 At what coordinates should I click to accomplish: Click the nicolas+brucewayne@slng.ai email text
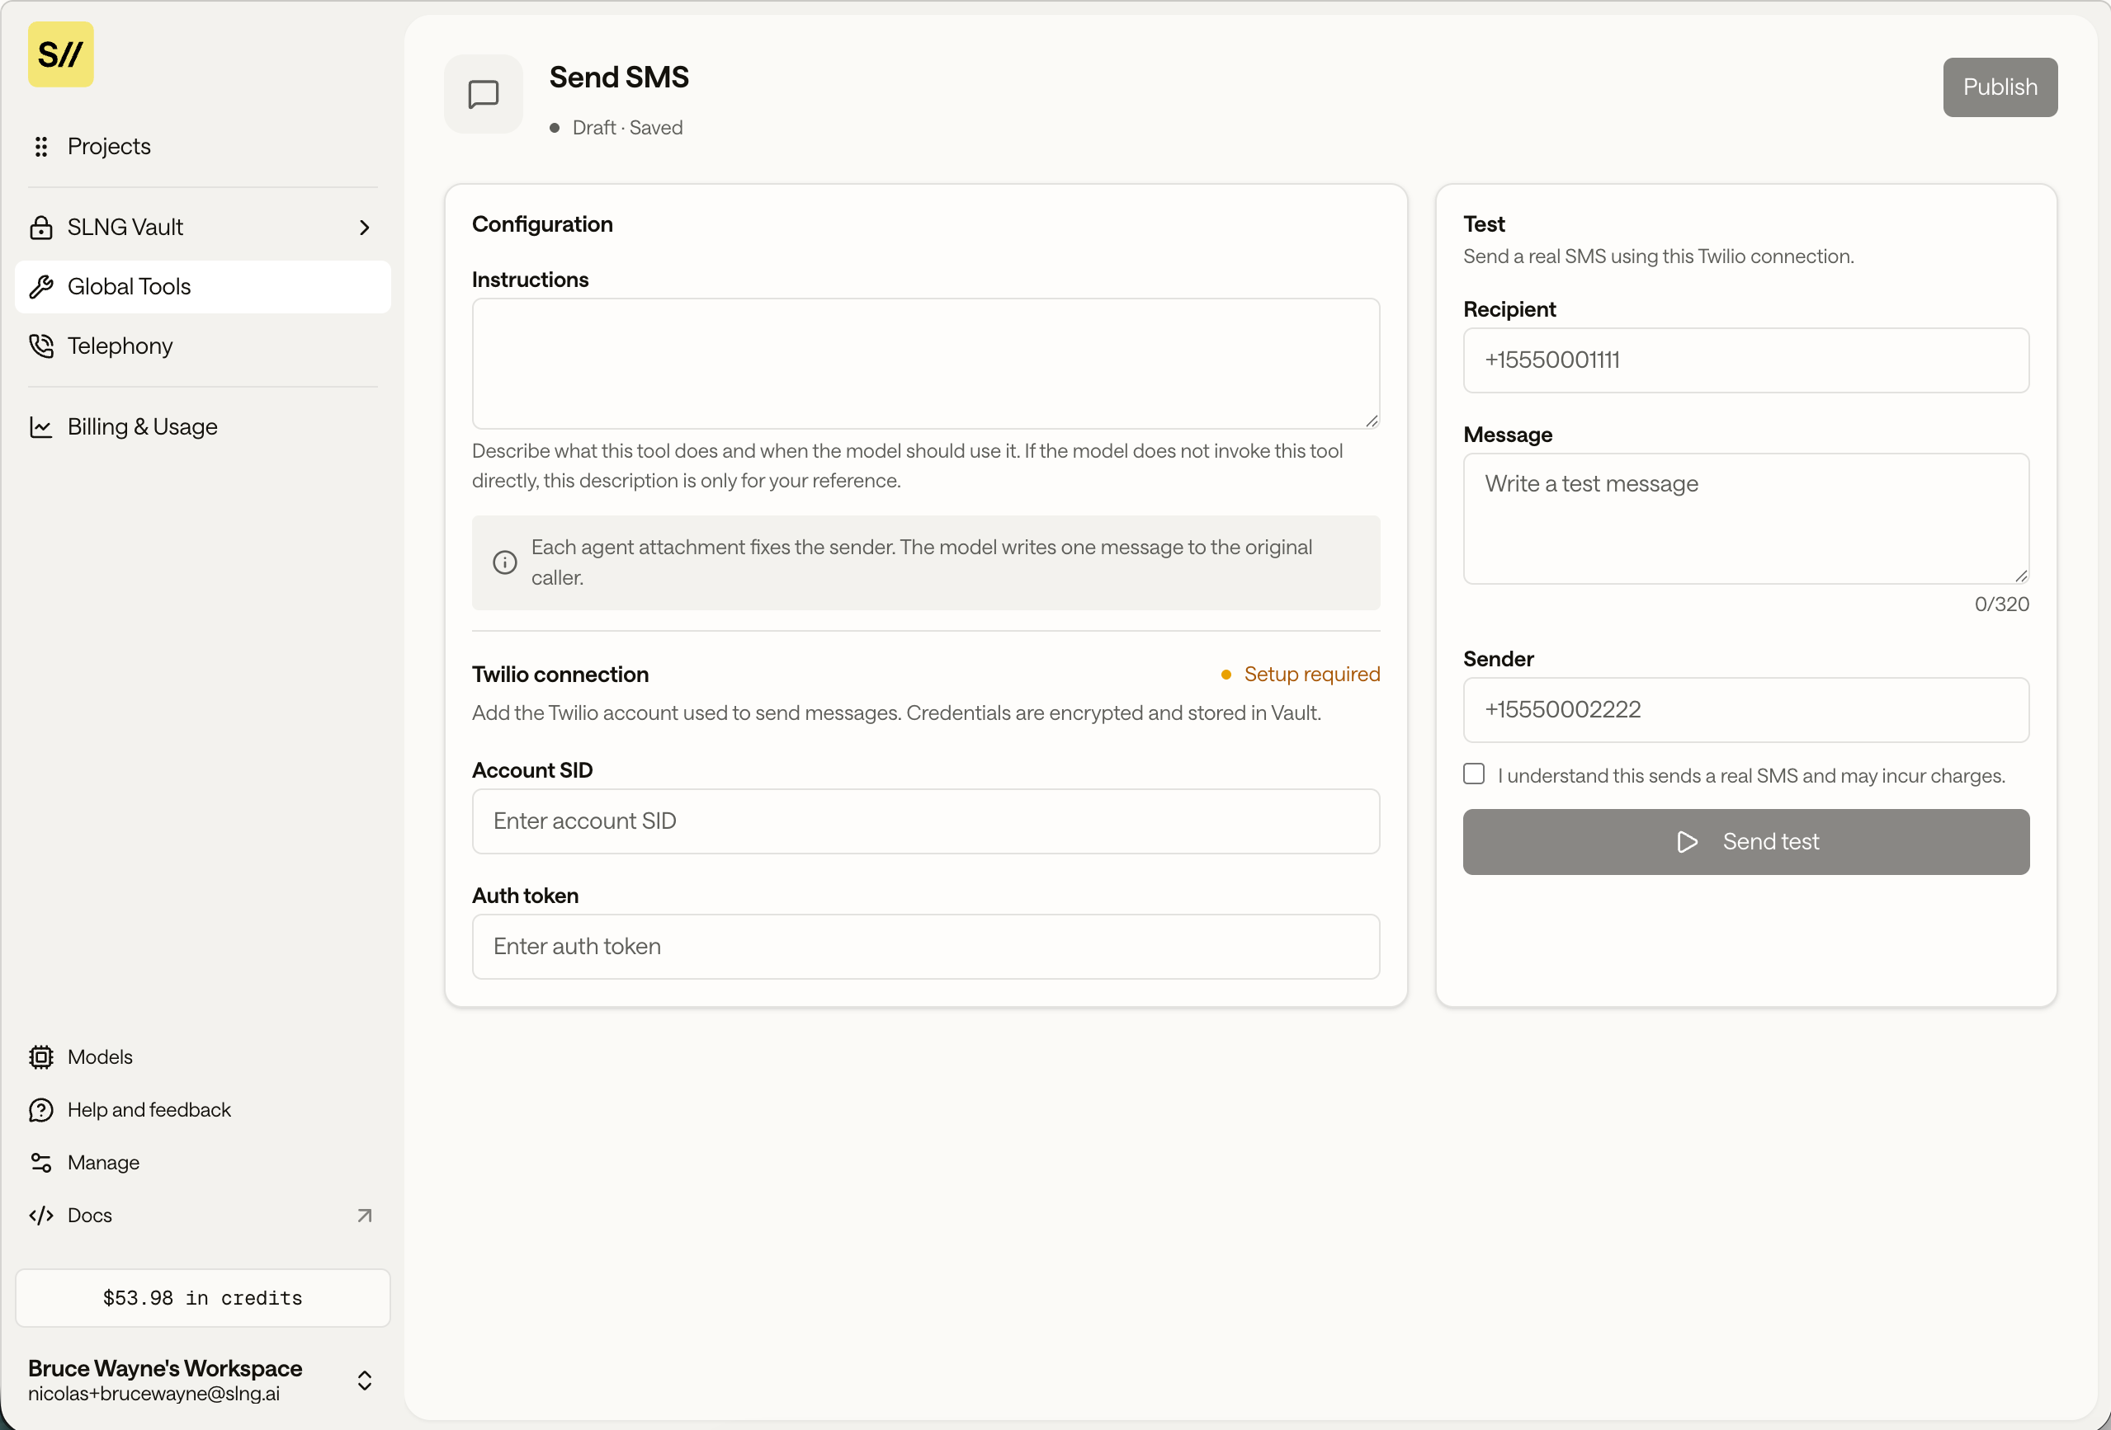tap(153, 1394)
